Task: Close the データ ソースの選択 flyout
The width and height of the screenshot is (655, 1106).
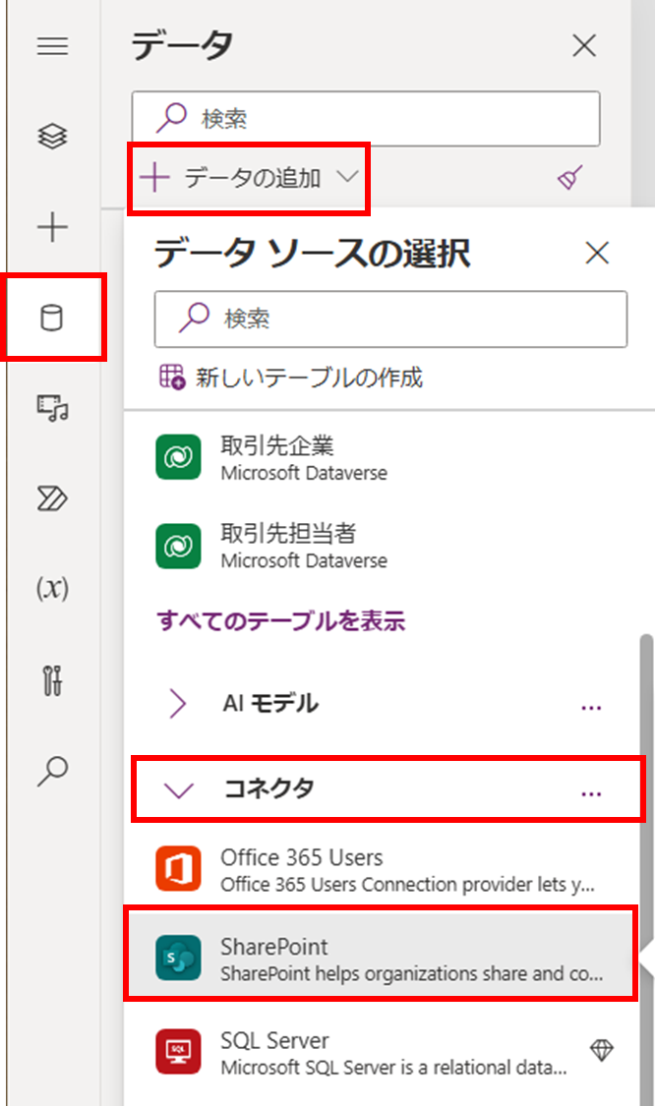Action: click(x=597, y=253)
